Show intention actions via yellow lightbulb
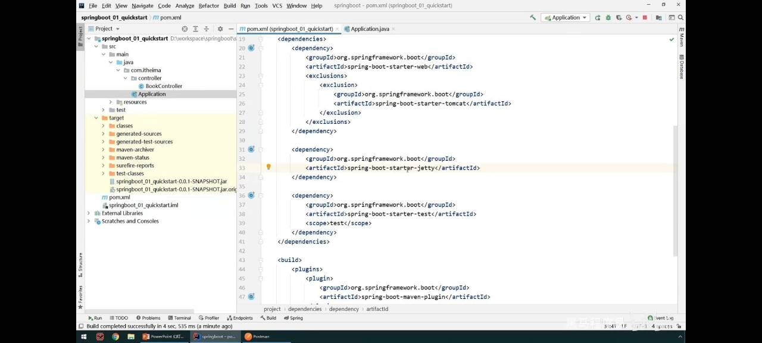 [x=268, y=167]
